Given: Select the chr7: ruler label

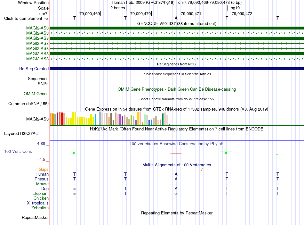Looking at the screenshot, I should pyautogui.click(x=44, y=13).
